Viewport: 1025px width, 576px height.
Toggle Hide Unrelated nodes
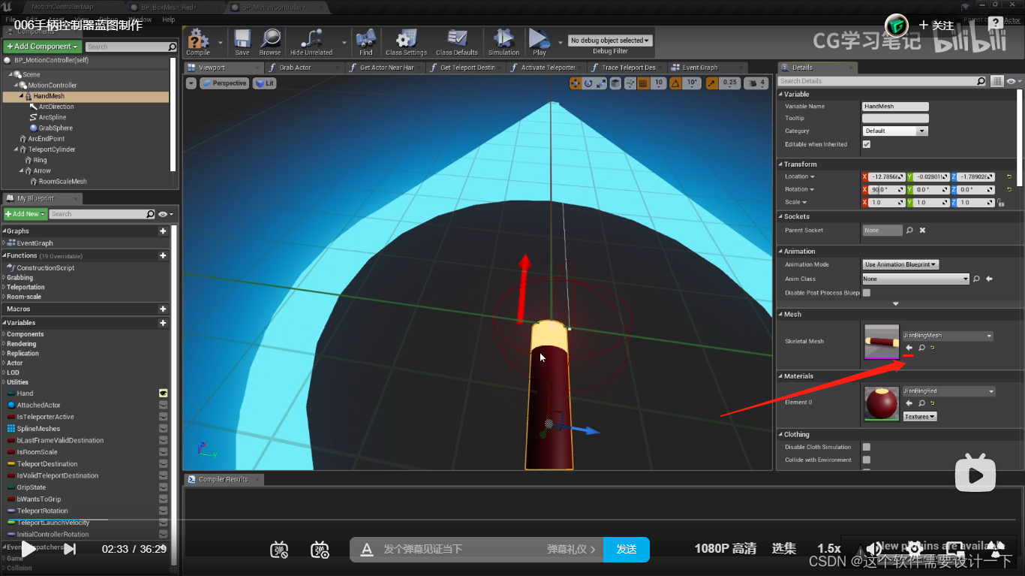[x=311, y=41]
